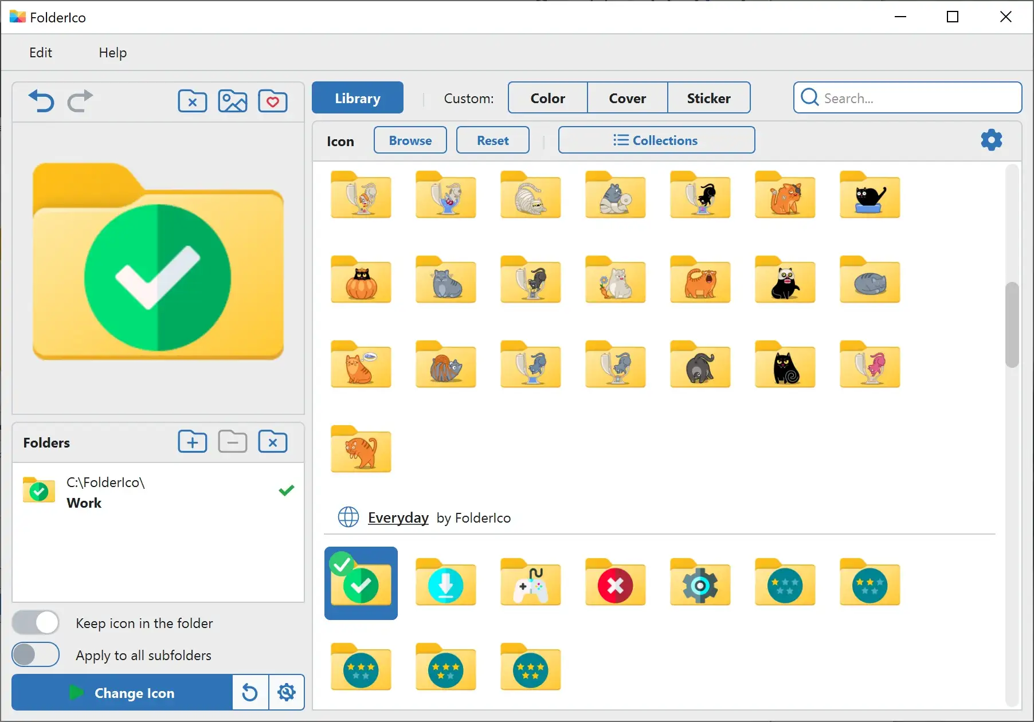Click the undo arrow icon
Screen dimensions: 1034x722
[41, 101]
